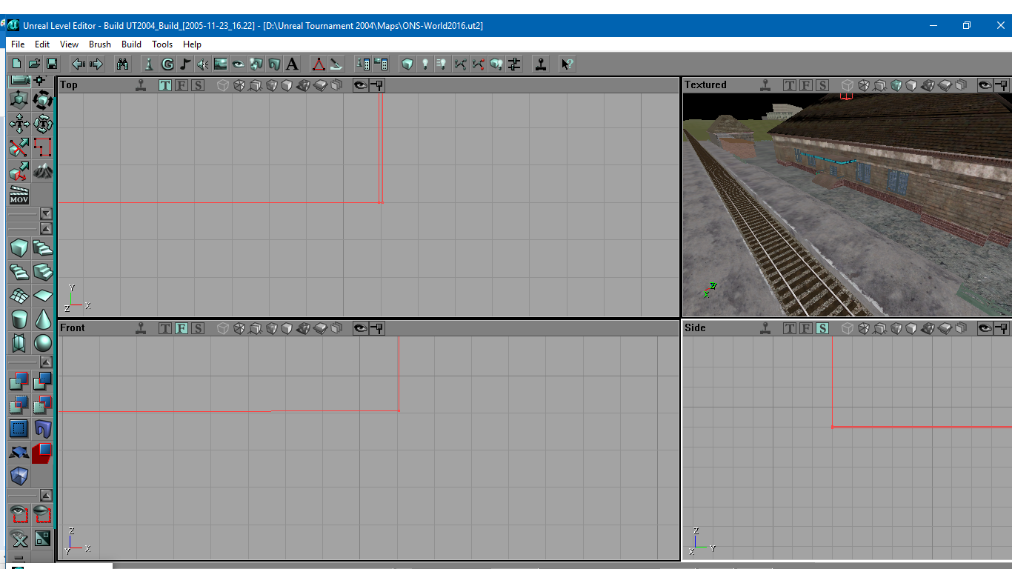
Task: Open the search binoculars tool
Action: pyautogui.click(x=122, y=64)
